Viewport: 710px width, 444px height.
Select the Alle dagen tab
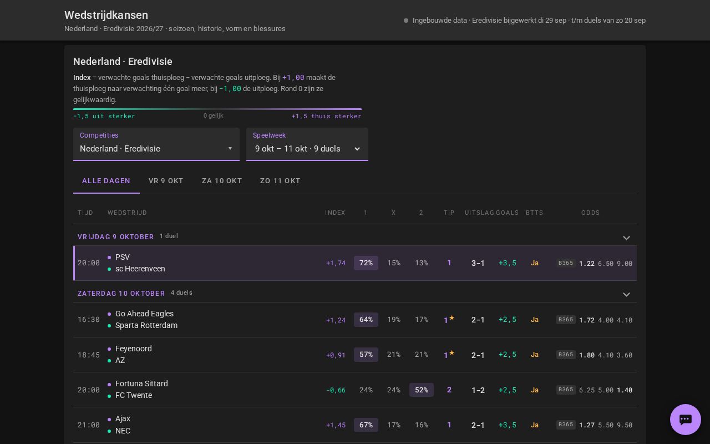coord(106,181)
